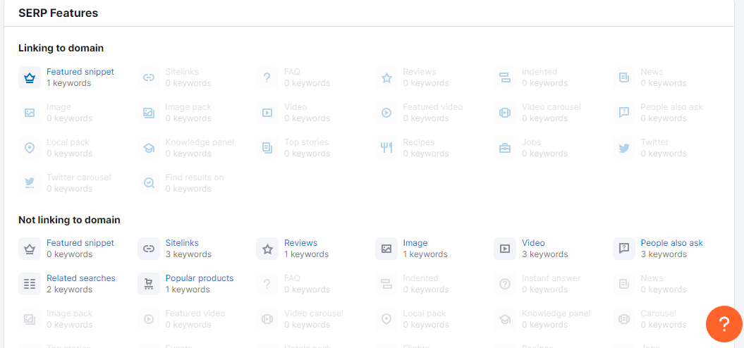Click the "Recipes" label text
The height and width of the screenshot is (348, 744).
(x=418, y=142)
